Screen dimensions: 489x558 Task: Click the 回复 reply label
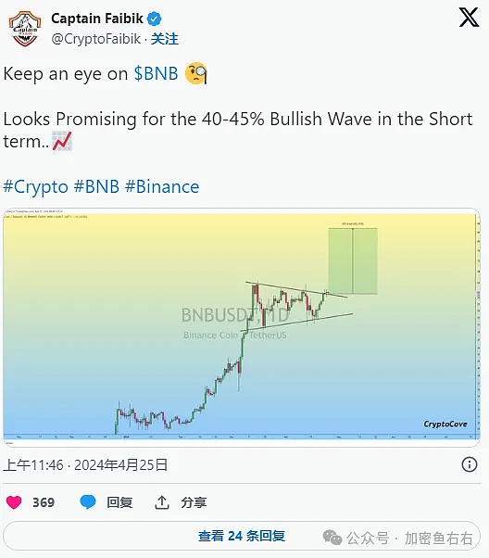click(119, 502)
